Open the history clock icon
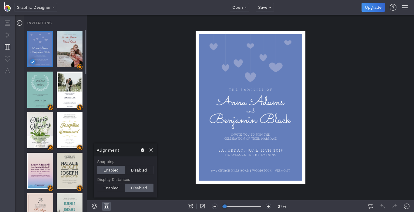The height and width of the screenshot is (212, 414). point(407,206)
